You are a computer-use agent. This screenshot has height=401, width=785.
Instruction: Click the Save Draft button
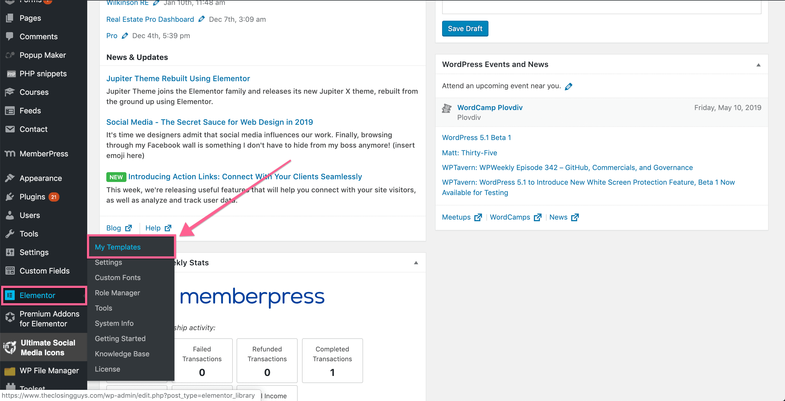(x=465, y=28)
